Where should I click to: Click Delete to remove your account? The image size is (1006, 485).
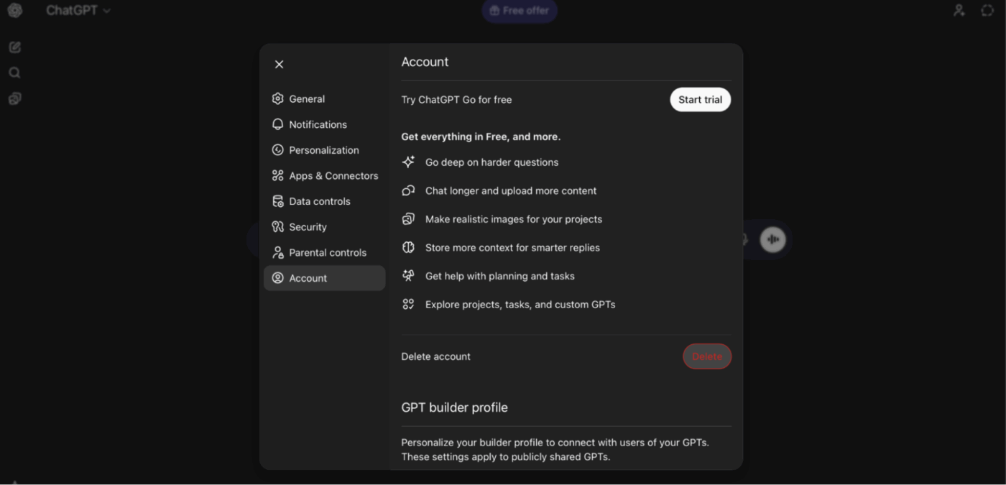(706, 356)
